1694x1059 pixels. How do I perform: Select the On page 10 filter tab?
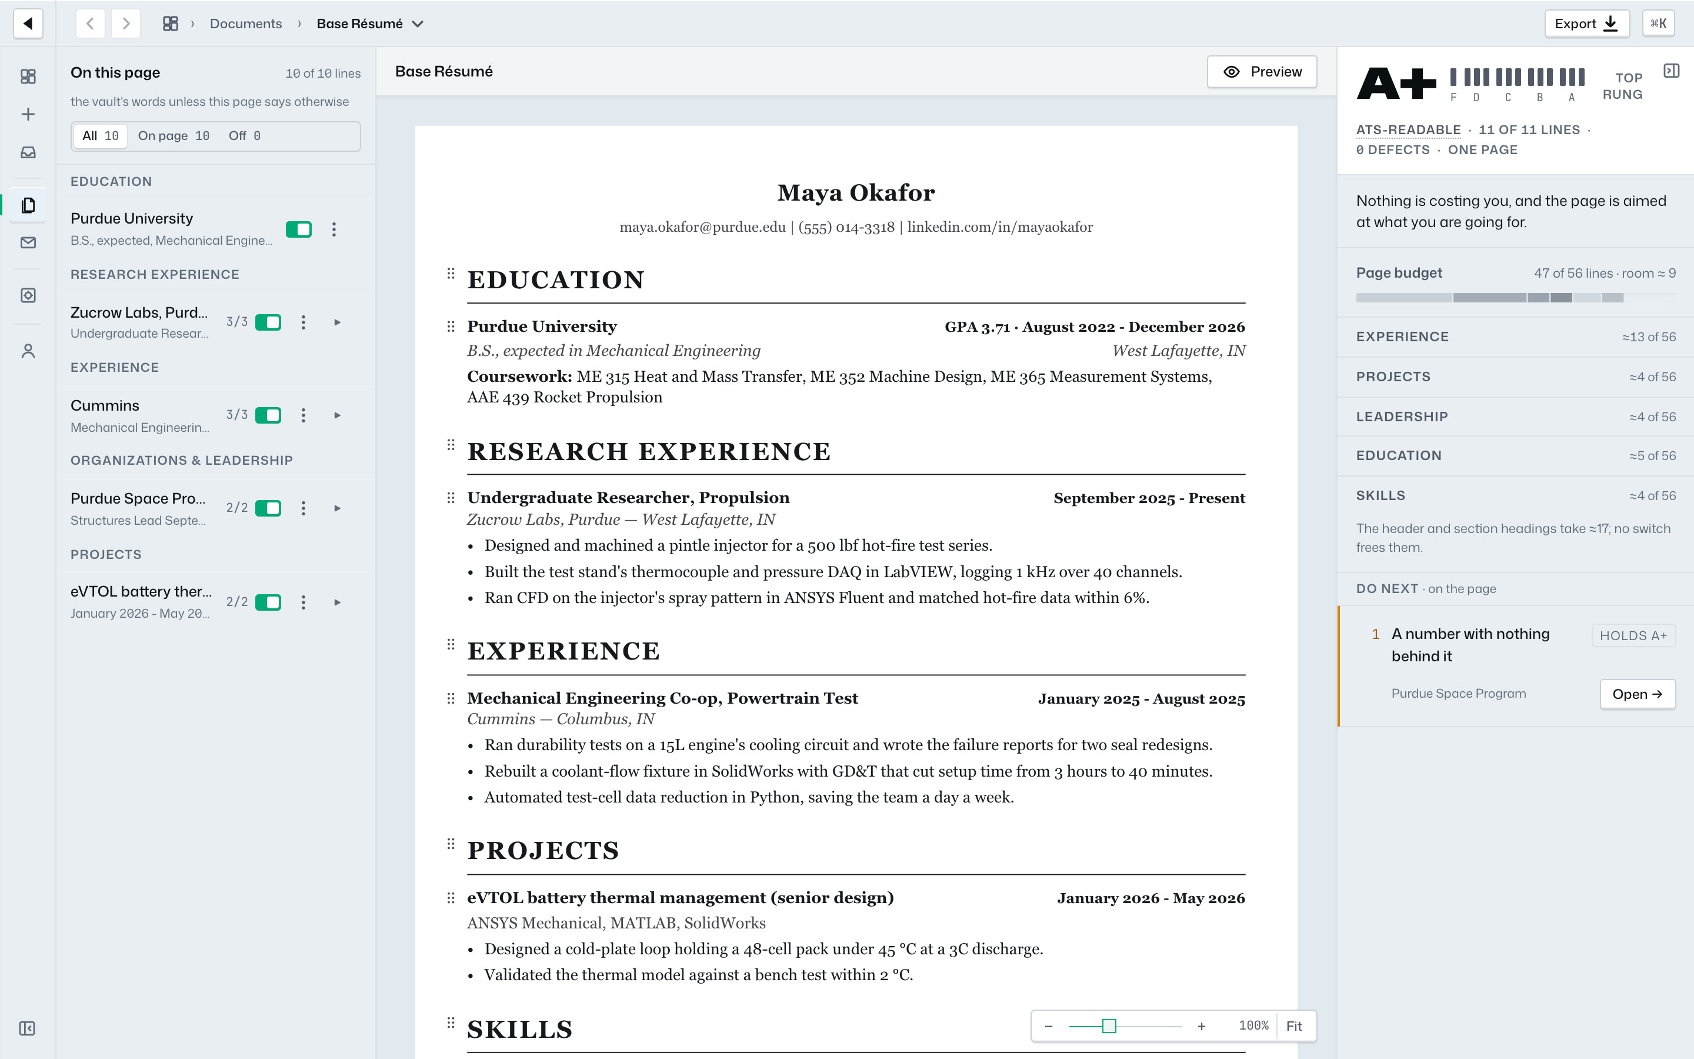(174, 136)
